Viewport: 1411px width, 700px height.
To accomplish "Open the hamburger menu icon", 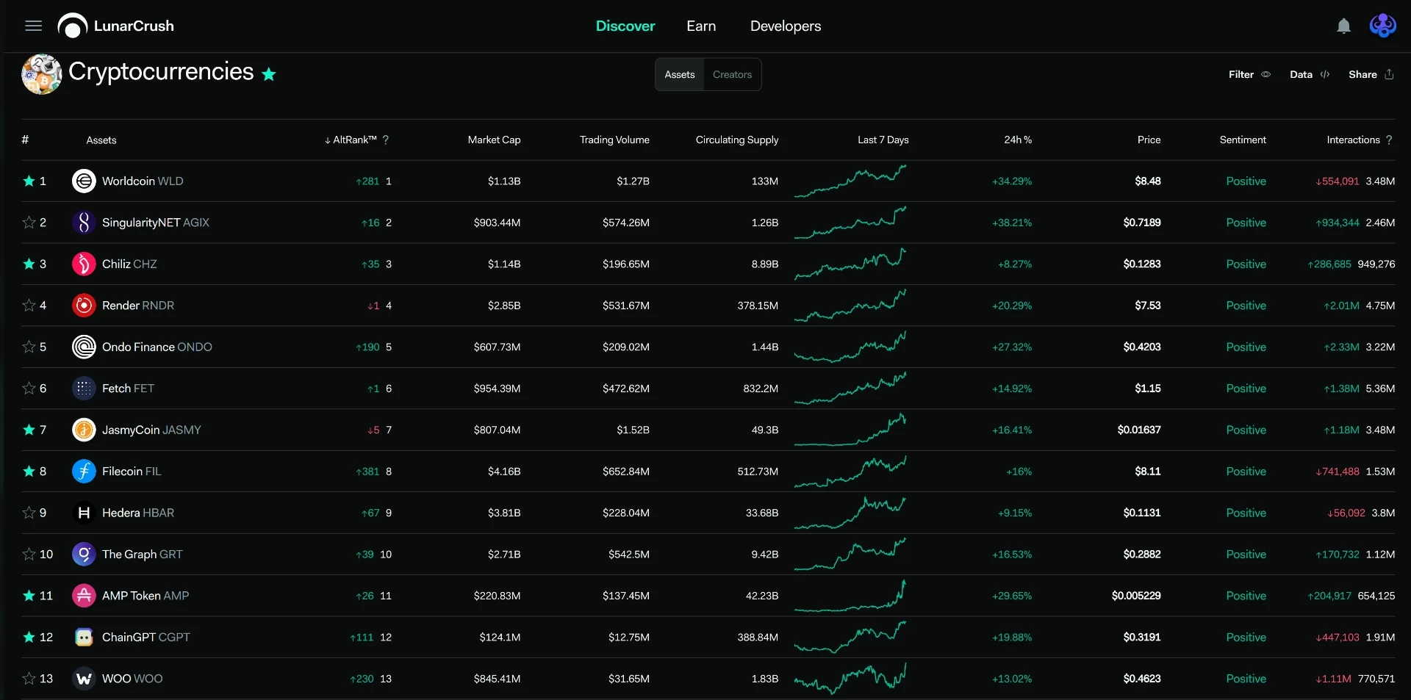I will 33,26.
